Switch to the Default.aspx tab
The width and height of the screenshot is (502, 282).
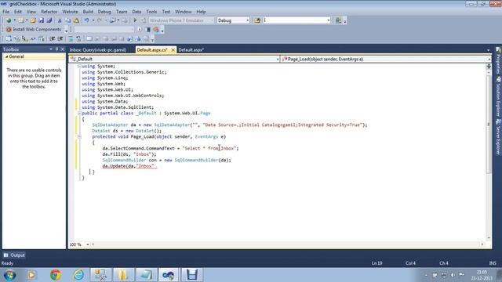(191, 50)
